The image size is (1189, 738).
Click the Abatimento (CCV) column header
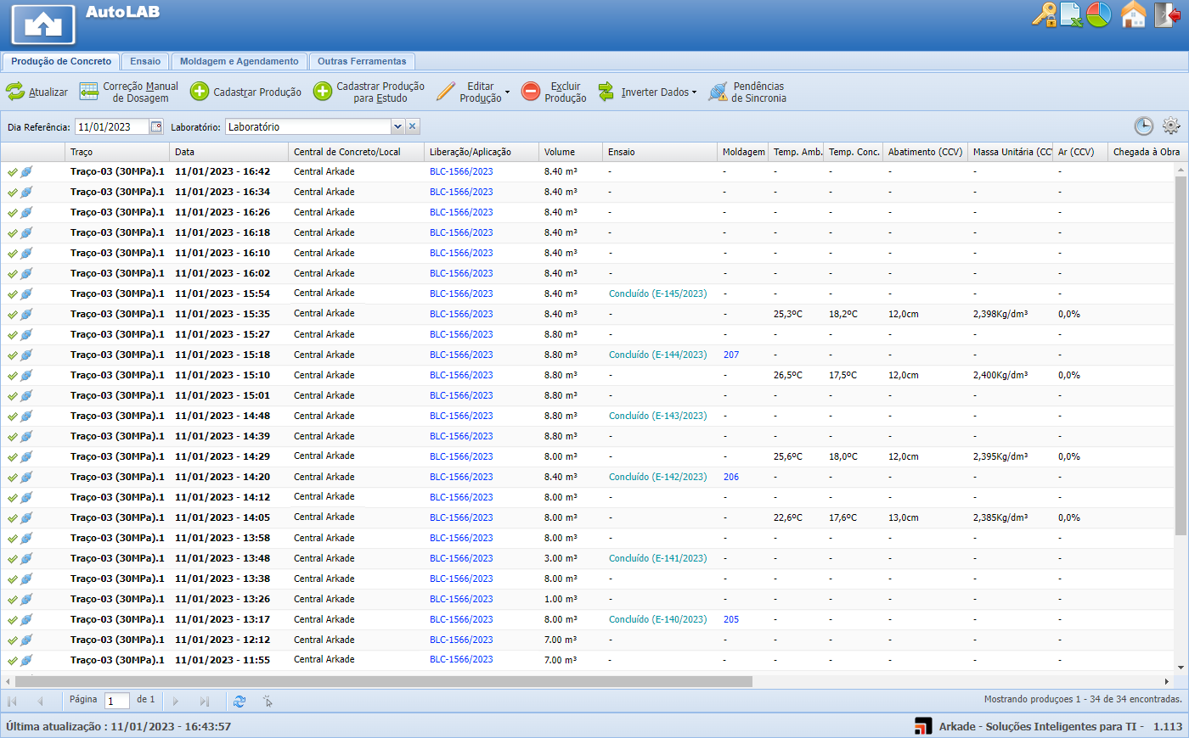[925, 152]
